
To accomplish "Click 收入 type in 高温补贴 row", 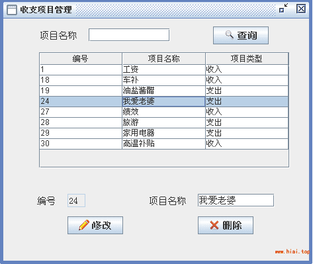I will coord(247,144).
